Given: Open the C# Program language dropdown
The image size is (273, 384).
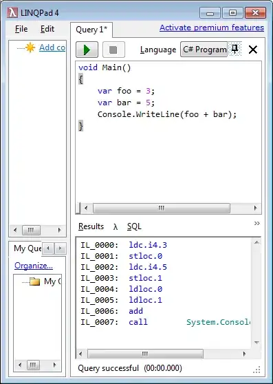Looking at the screenshot, I should [204, 50].
